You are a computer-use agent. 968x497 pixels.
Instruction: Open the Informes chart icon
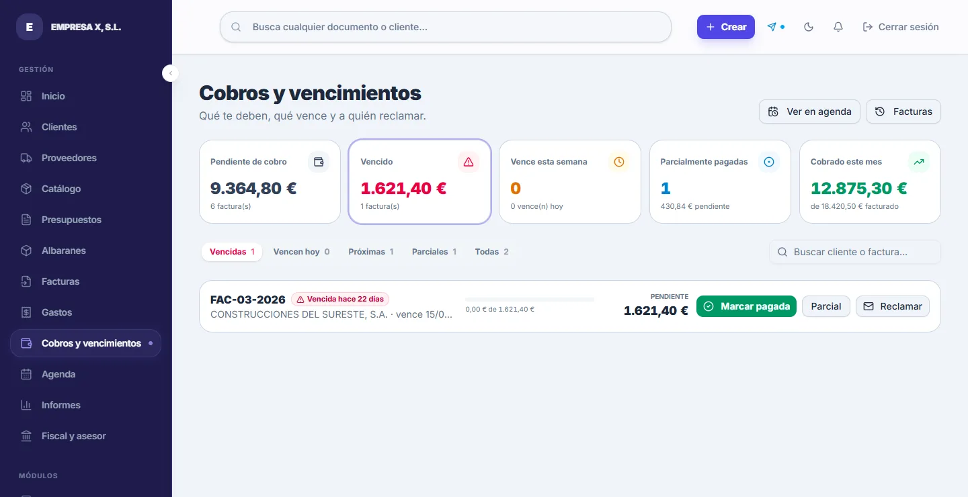(x=26, y=405)
